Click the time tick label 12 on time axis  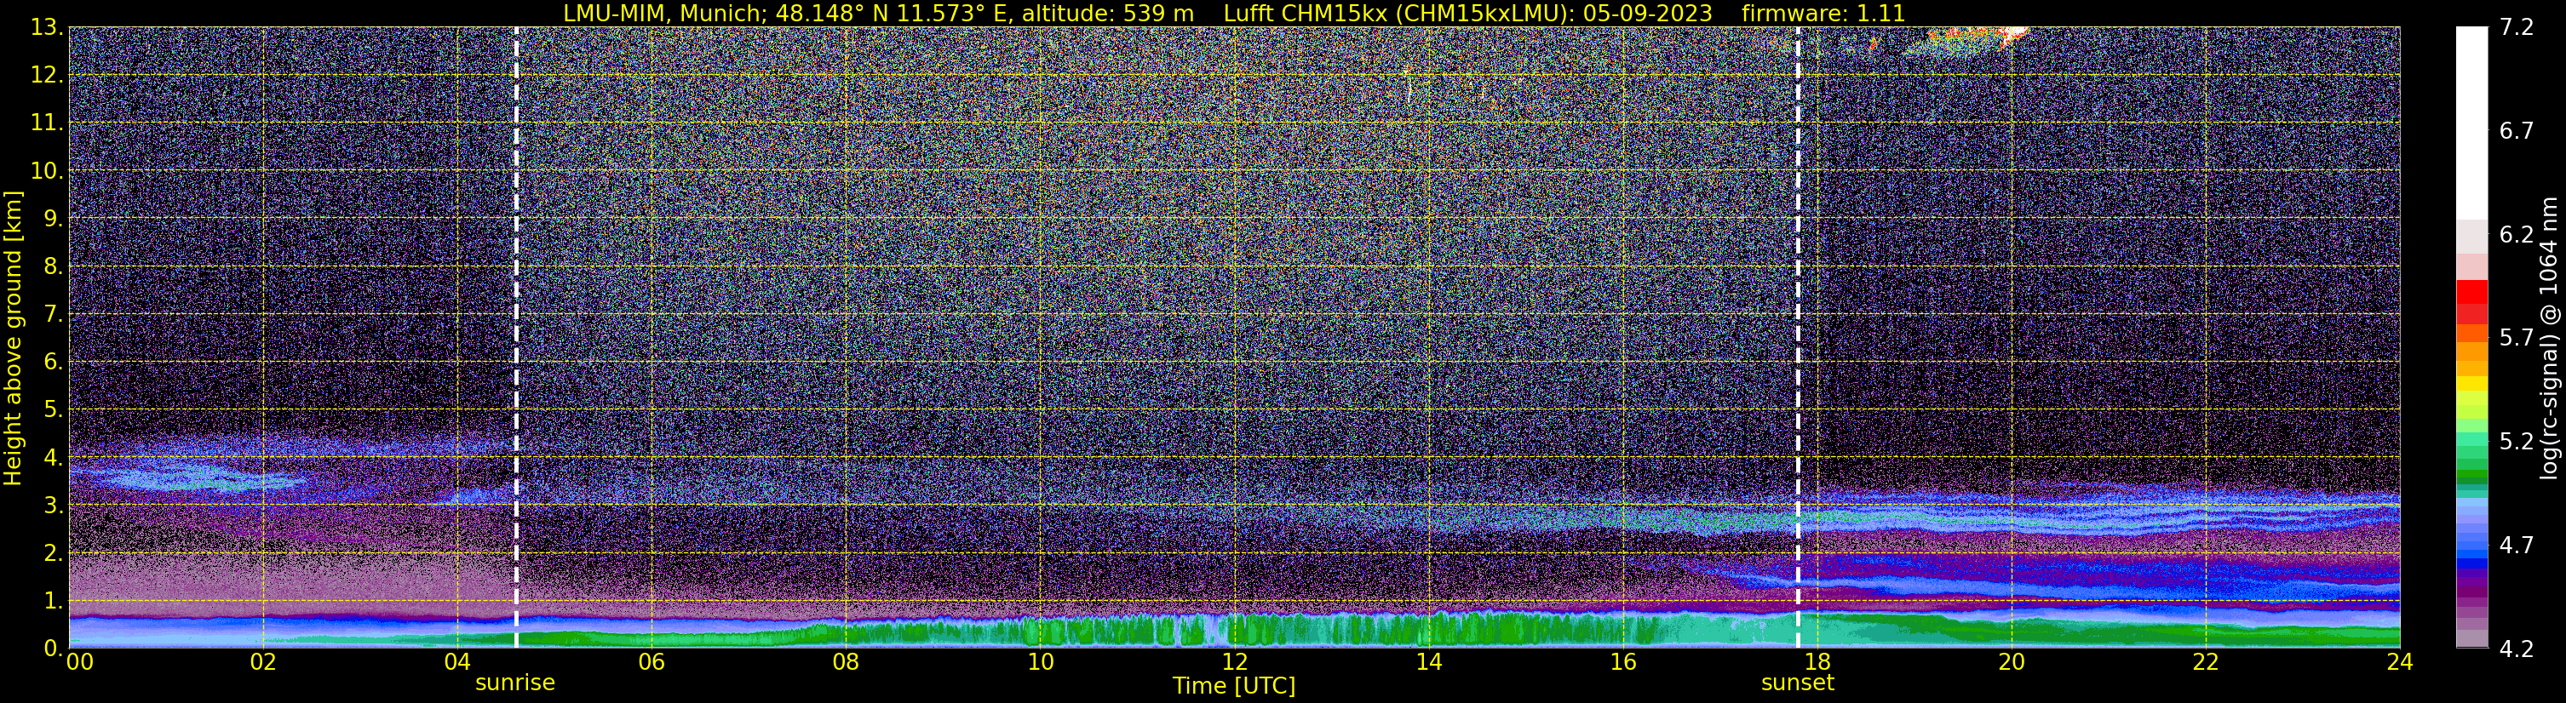coord(1234,662)
